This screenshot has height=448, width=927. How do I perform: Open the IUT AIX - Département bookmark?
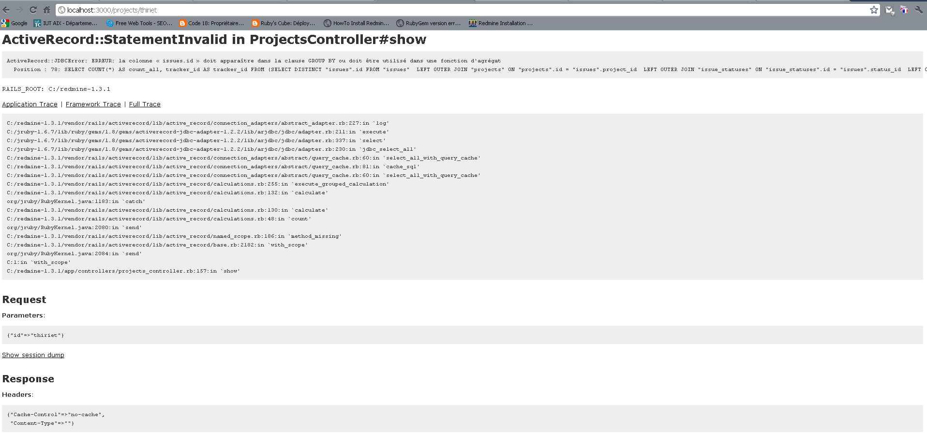click(x=66, y=23)
